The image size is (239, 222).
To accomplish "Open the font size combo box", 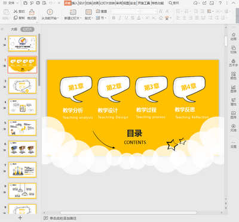I will (148, 11).
